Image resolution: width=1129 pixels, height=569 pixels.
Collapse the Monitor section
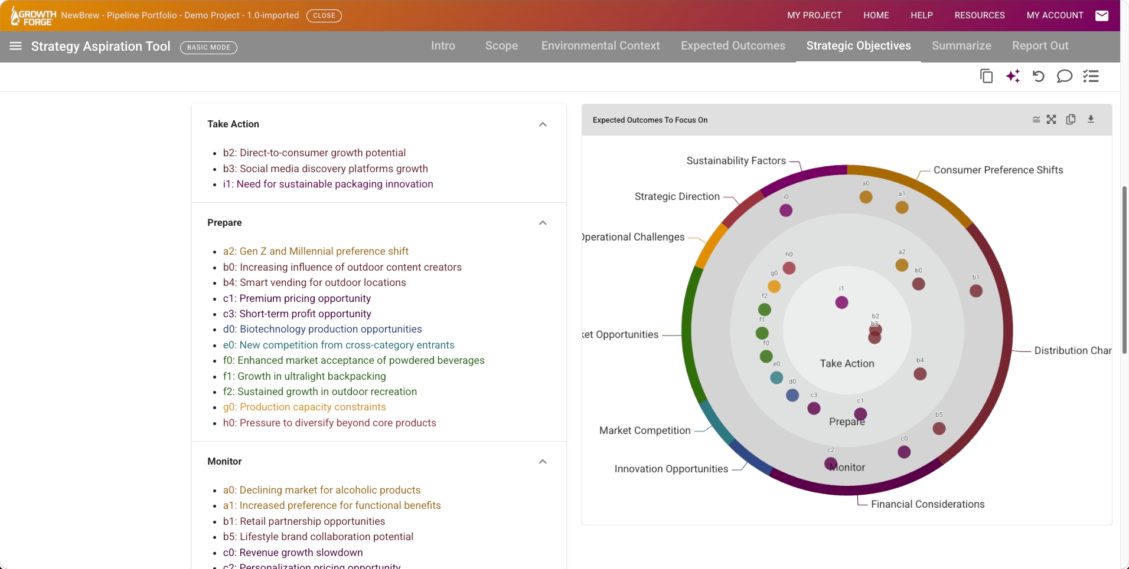543,462
